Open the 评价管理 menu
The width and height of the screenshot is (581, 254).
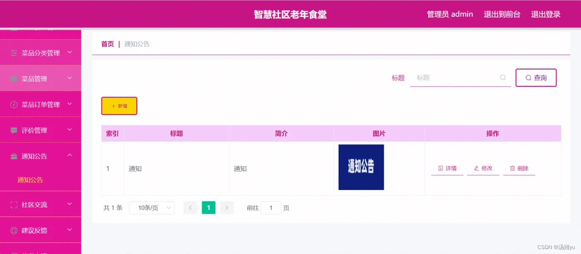point(41,130)
